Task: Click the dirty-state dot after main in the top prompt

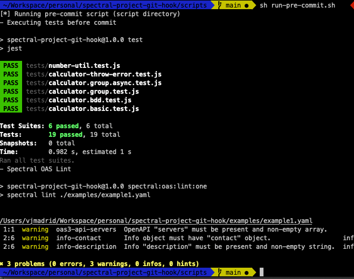Action: point(247,5)
